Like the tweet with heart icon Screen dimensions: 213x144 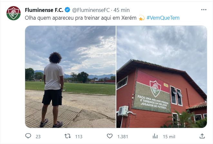click(x=110, y=136)
